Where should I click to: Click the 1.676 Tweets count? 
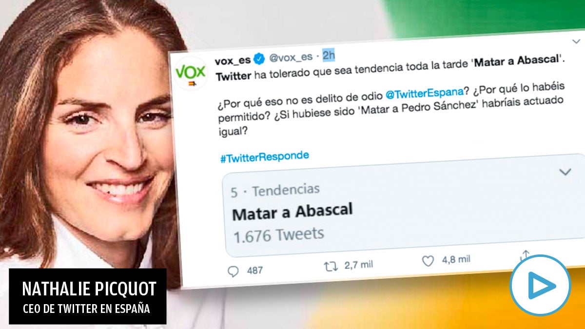pos(278,235)
